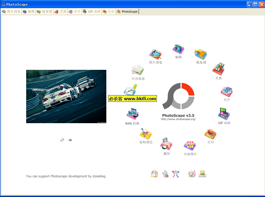This screenshot has width=265, height=197.
Task: Open the 照片浏览 photo viewer icon
Action: tap(155, 54)
